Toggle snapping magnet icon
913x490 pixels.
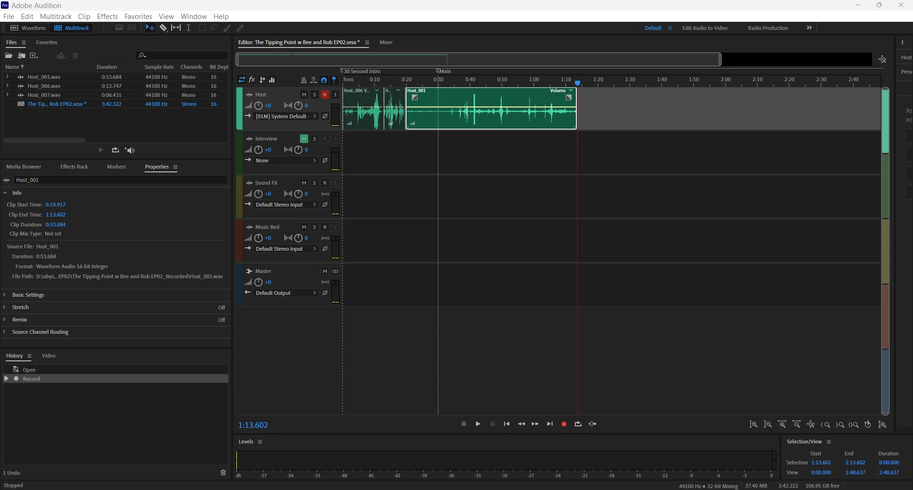(x=324, y=80)
